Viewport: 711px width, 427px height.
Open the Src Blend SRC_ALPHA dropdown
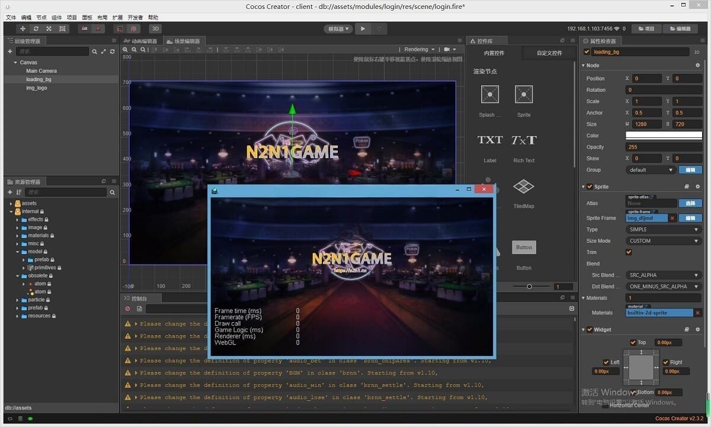coord(664,275)
